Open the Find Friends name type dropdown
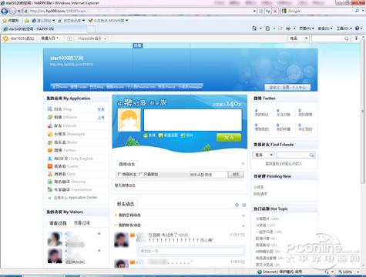Viewport: 366px width, 277px height. point(264,155)
